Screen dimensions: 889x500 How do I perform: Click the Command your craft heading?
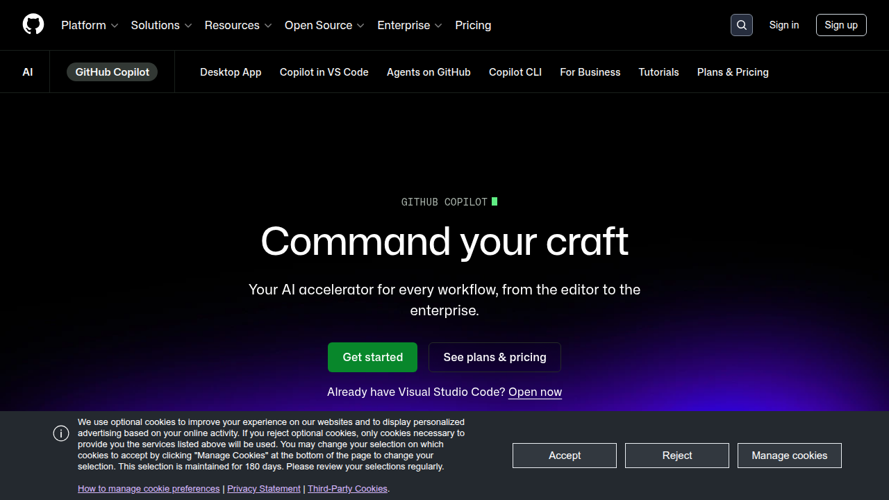444,242
